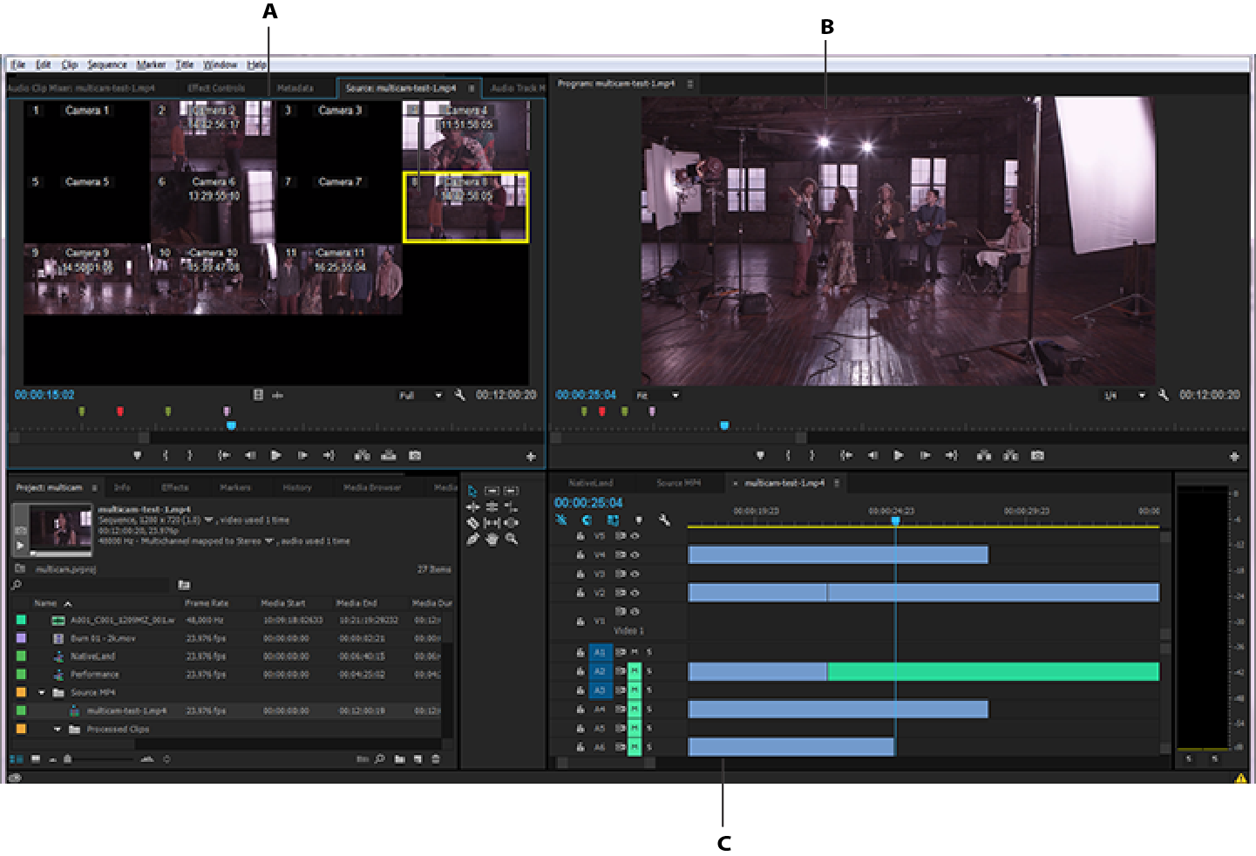Switch to the Media Browser tab
Viewport: 1256px width, 856px height.
(x=372, y=486)
